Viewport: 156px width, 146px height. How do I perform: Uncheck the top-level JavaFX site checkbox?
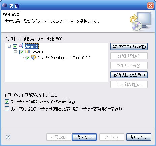click(x=15, y=46)
